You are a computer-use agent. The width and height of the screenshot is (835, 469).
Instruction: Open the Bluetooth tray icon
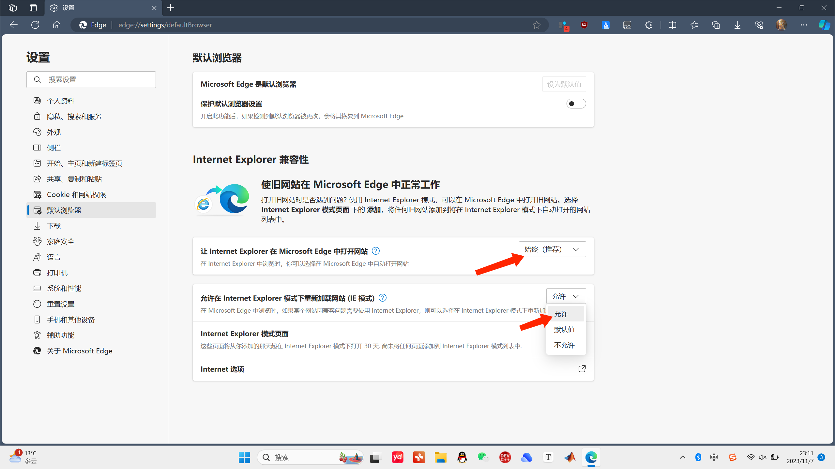pyautogui.click(x=698, y=457)
